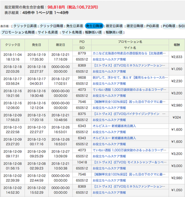Open the エトヴォス モイストシャンプー promotion link

[x=130, y=162]
